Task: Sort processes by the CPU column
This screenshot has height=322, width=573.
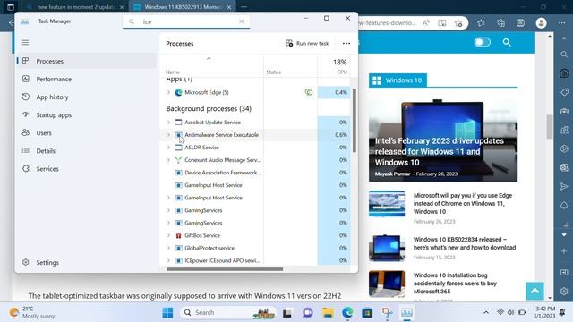Action: coord(342,72)
